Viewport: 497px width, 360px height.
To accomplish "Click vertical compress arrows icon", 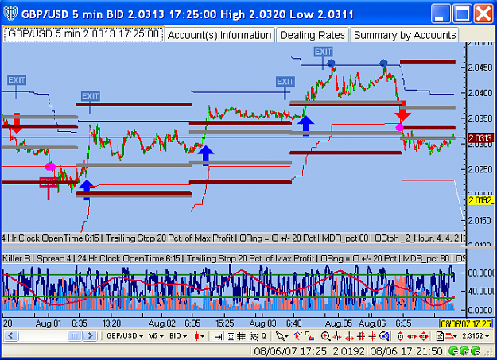I will coord(372,336).
